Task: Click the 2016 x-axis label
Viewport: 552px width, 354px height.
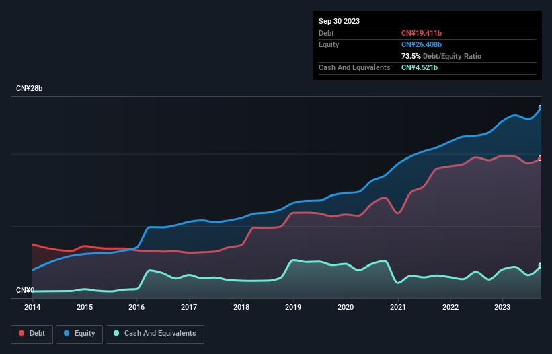Action: 136,307
